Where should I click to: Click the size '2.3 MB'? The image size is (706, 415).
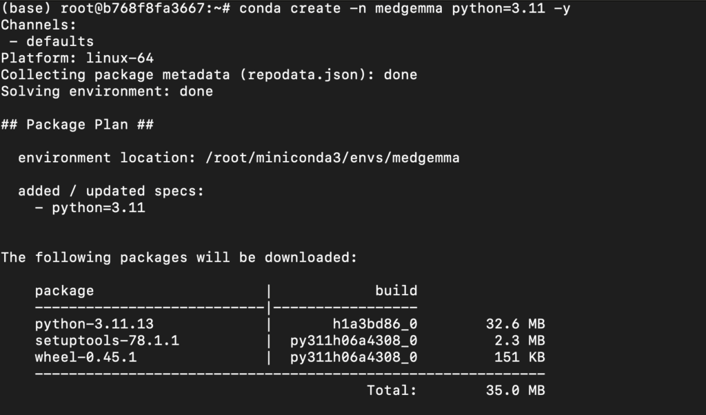520,341
